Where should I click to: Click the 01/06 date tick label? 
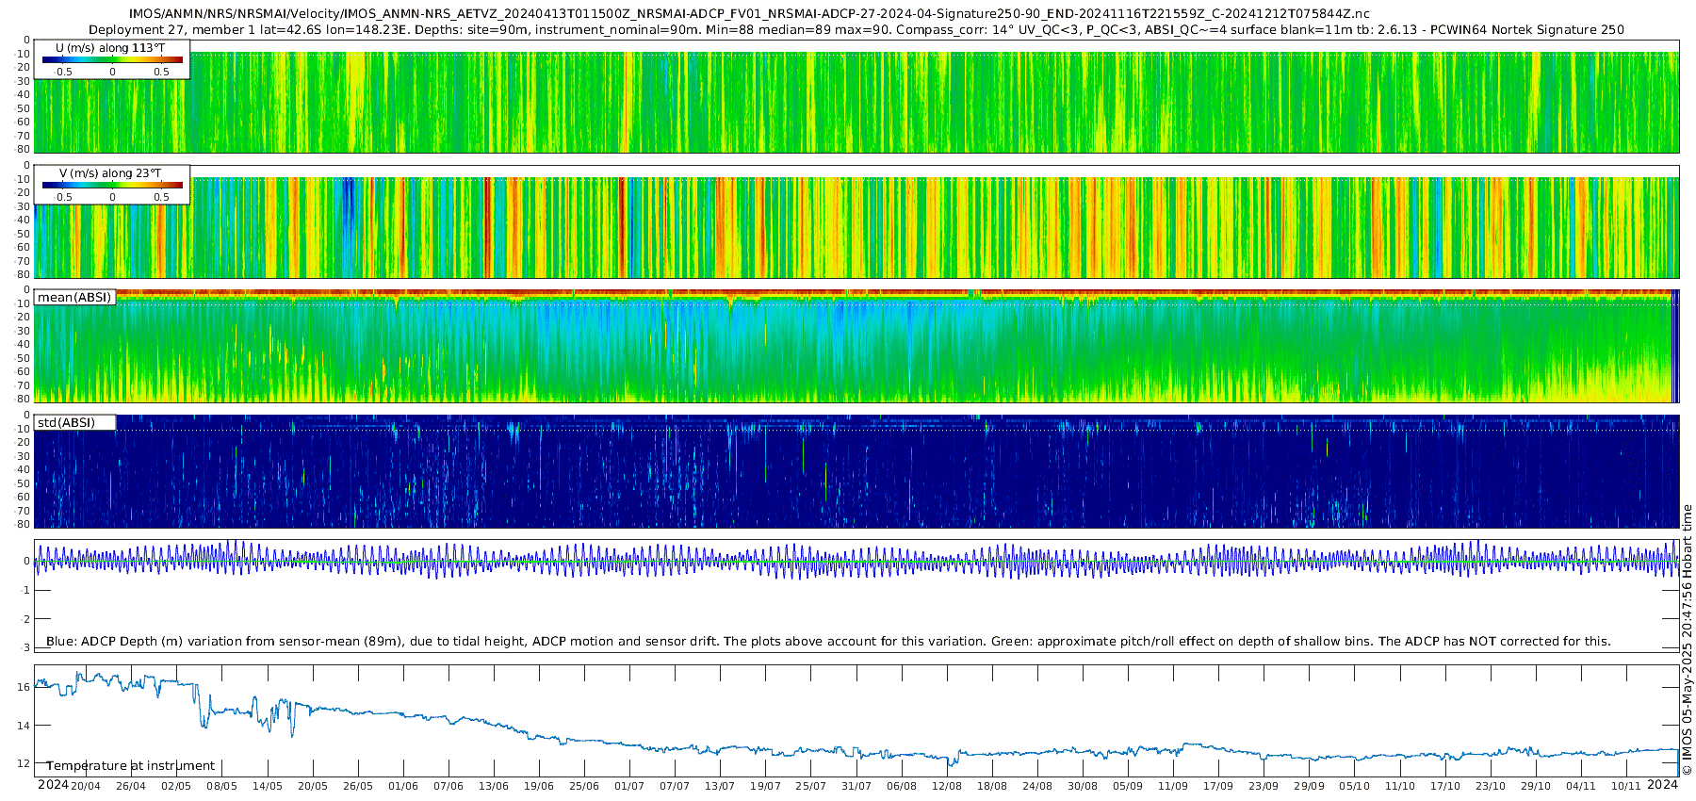[x=403, y=786]
